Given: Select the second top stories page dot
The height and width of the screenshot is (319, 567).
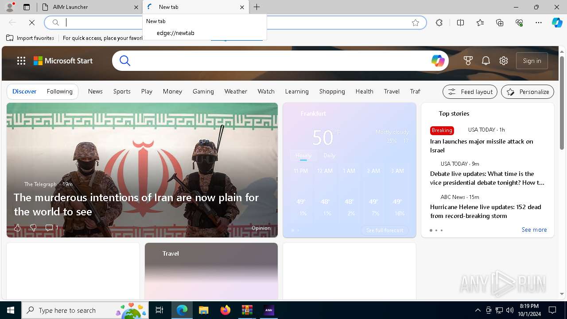Looking at the screenshot, I should pyautogui.click(x=436, y=230).
